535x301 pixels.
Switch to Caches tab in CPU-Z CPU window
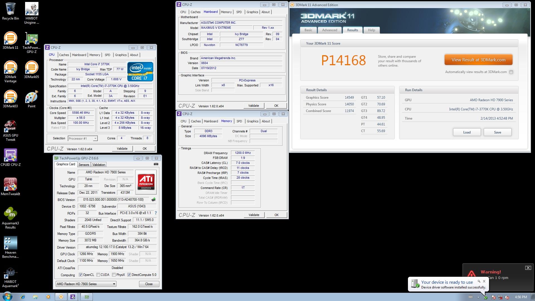coord(64,55)
